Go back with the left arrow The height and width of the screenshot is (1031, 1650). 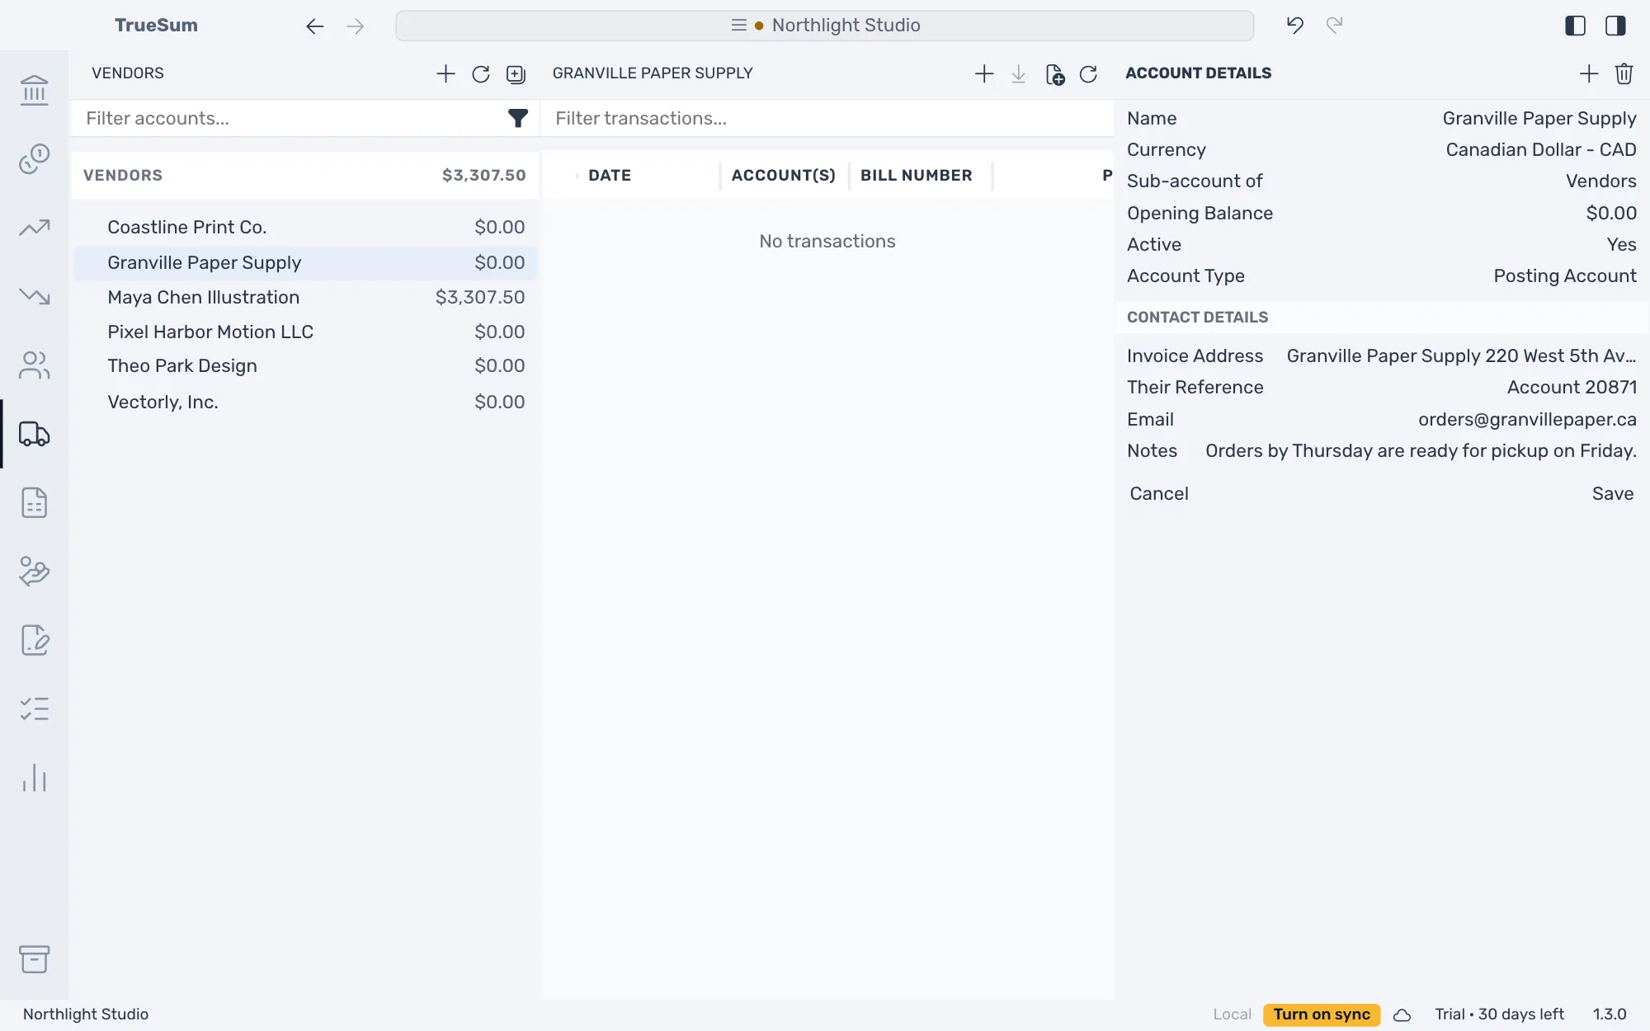click(314, 26)
